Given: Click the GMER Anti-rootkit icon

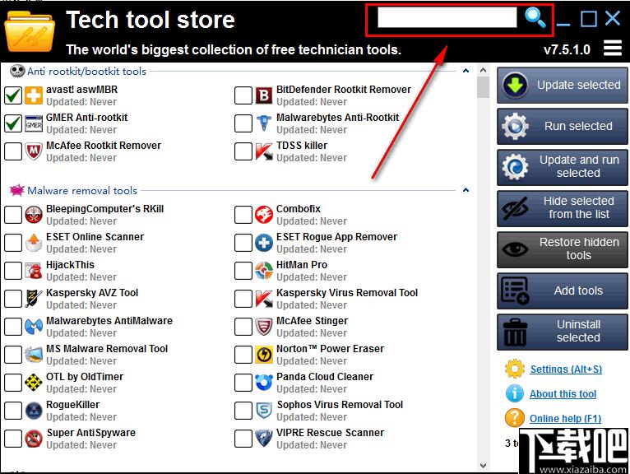Looking at the screenshot, I should pyautogui.click(x=34, y=123).
